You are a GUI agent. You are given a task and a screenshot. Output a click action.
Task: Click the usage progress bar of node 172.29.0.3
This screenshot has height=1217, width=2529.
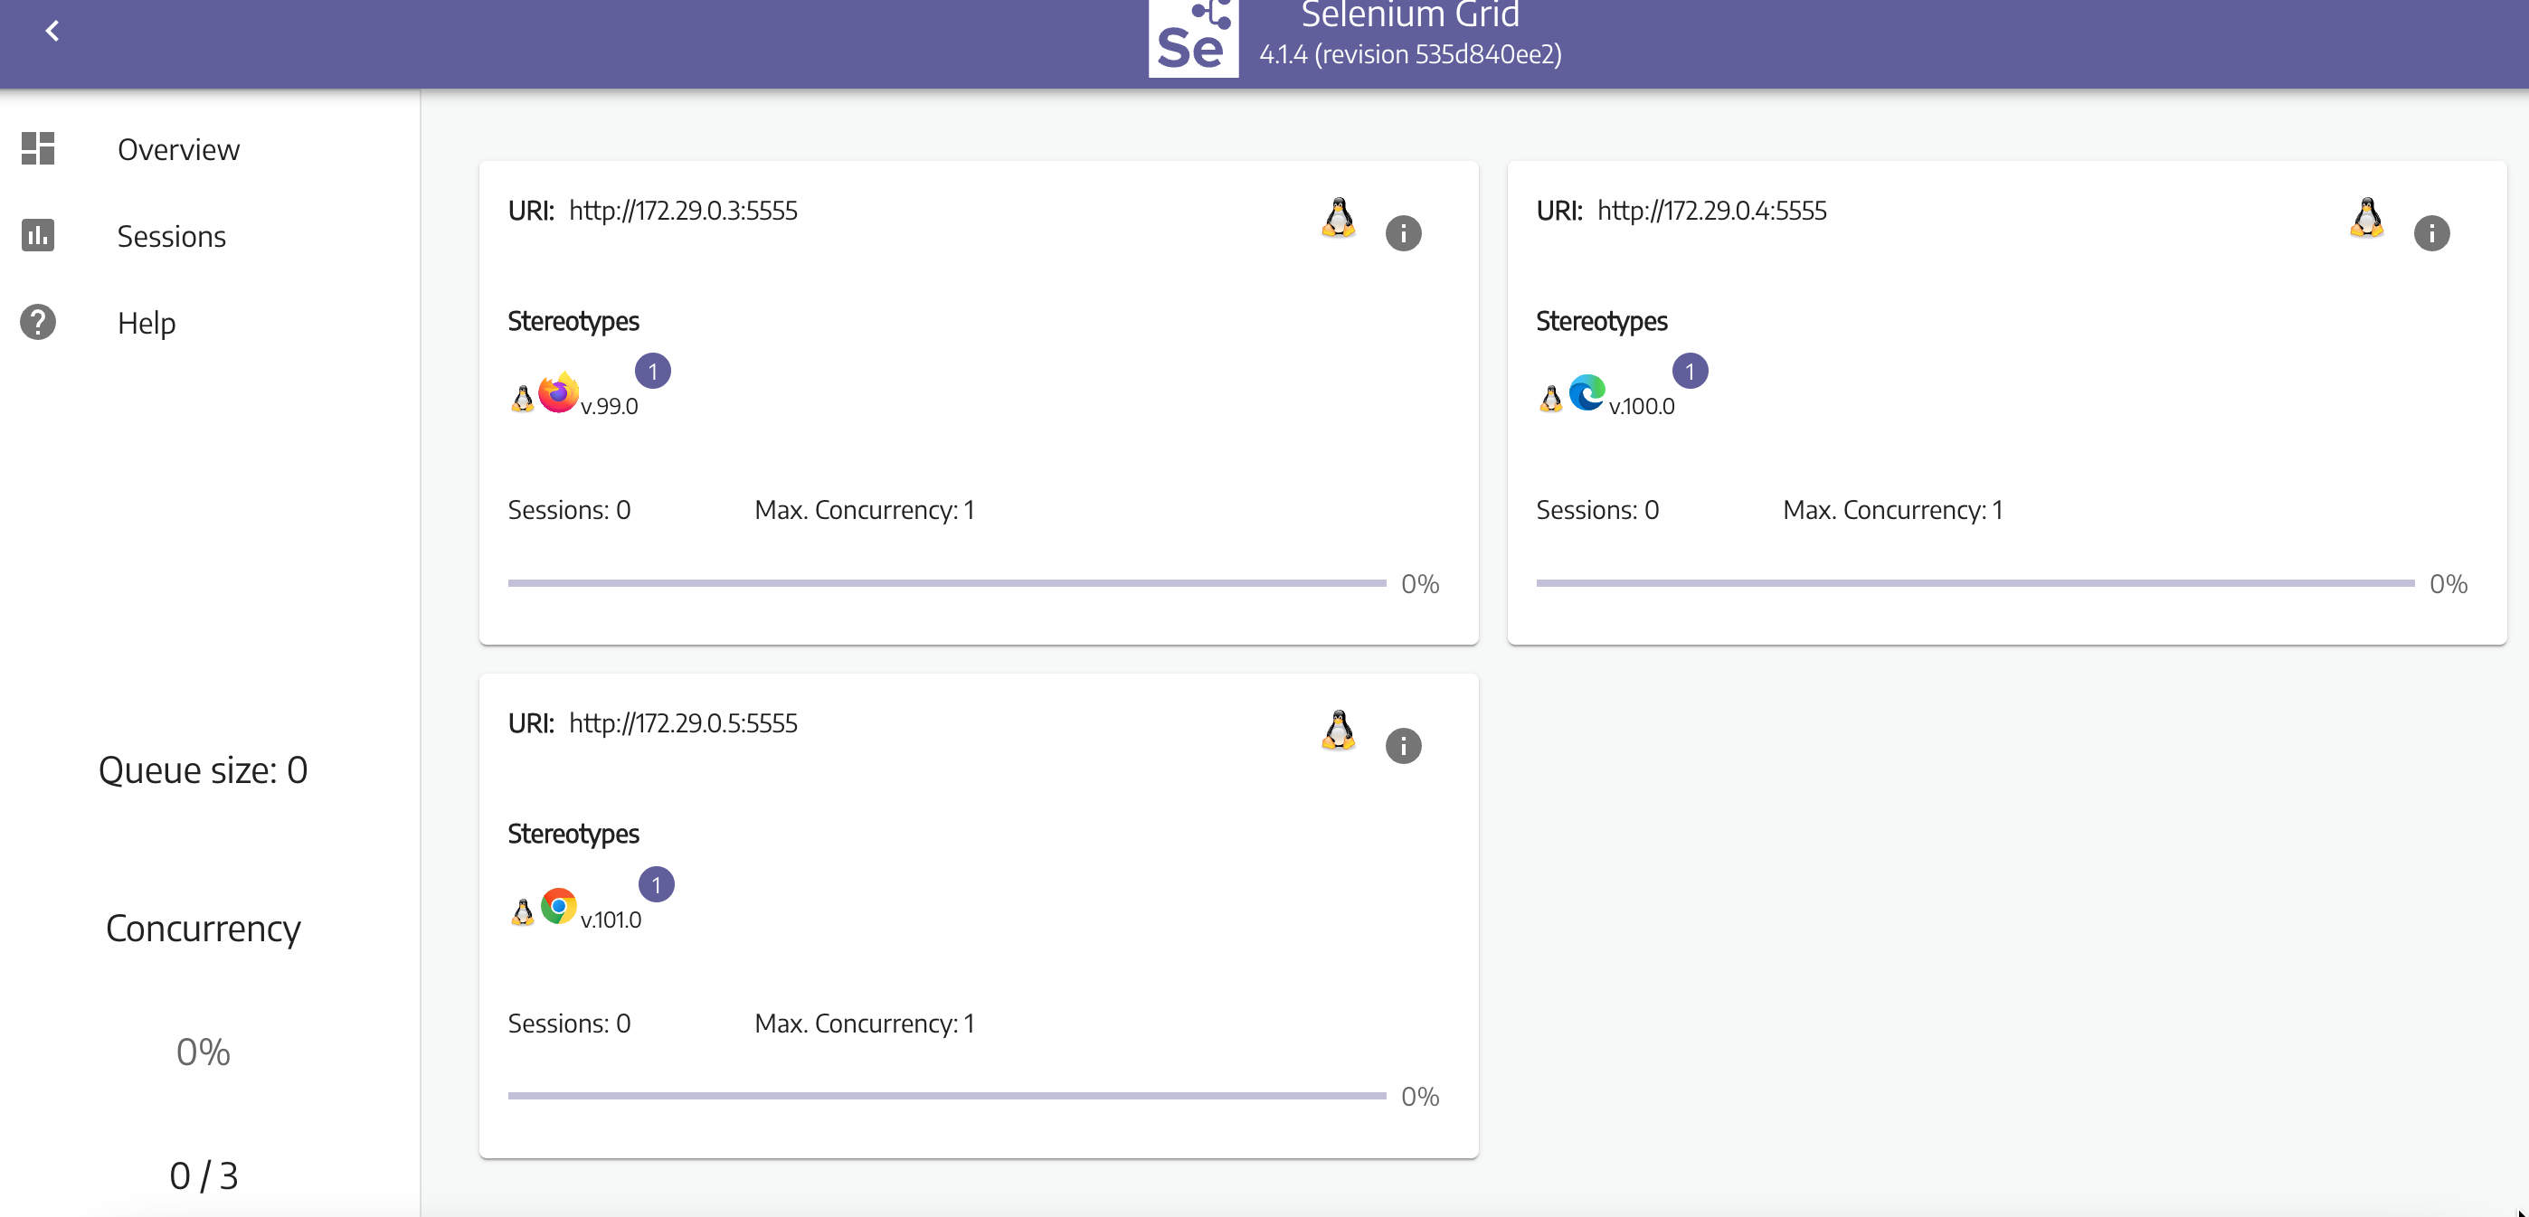tap(946, 583)
